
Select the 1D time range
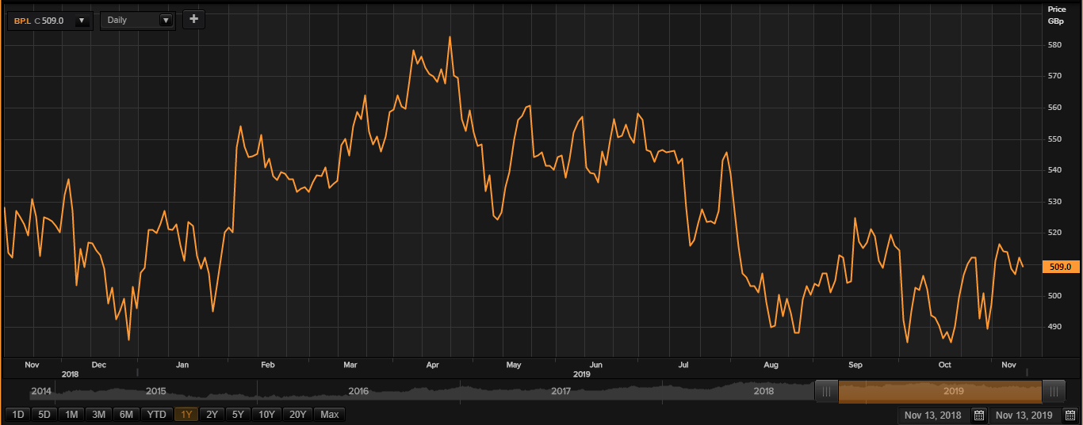click(17, 414)
